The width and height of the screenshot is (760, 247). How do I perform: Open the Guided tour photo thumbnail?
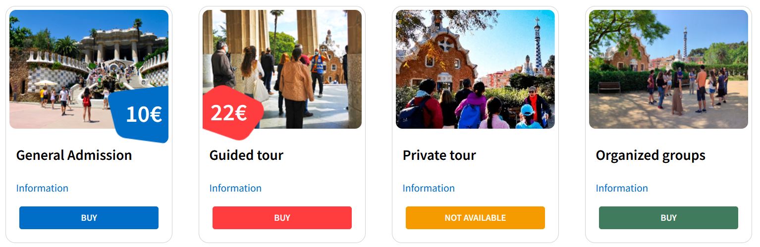[297, 59]
